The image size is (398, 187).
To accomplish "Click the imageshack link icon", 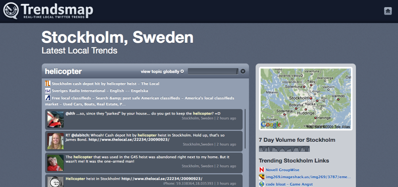I will [x=261, y=177].
